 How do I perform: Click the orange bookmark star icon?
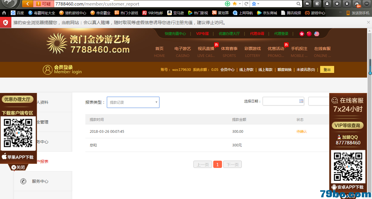(x=235, y=4)
